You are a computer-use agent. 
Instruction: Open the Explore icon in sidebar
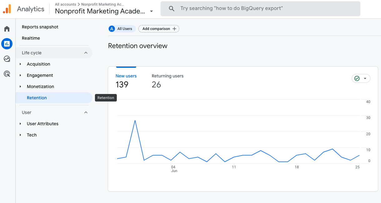(x=7, y=59)
